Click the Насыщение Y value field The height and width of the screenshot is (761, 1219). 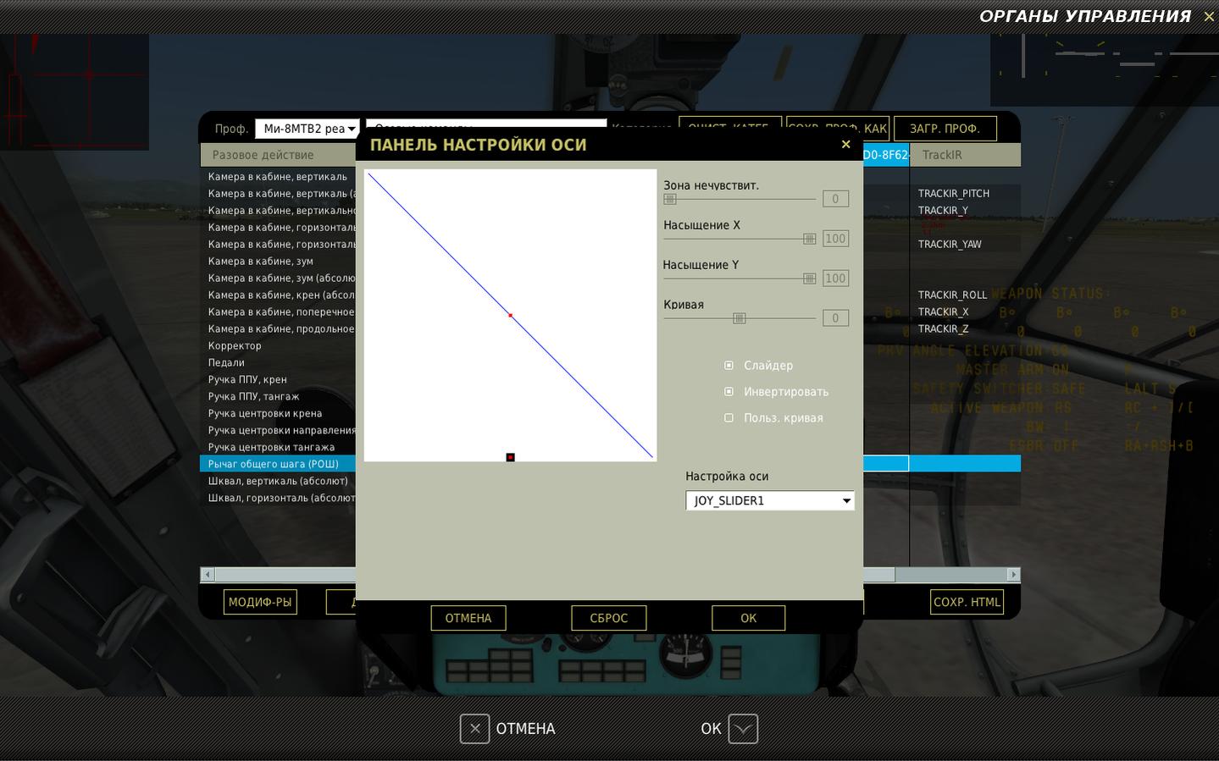(x=835, y=278)
